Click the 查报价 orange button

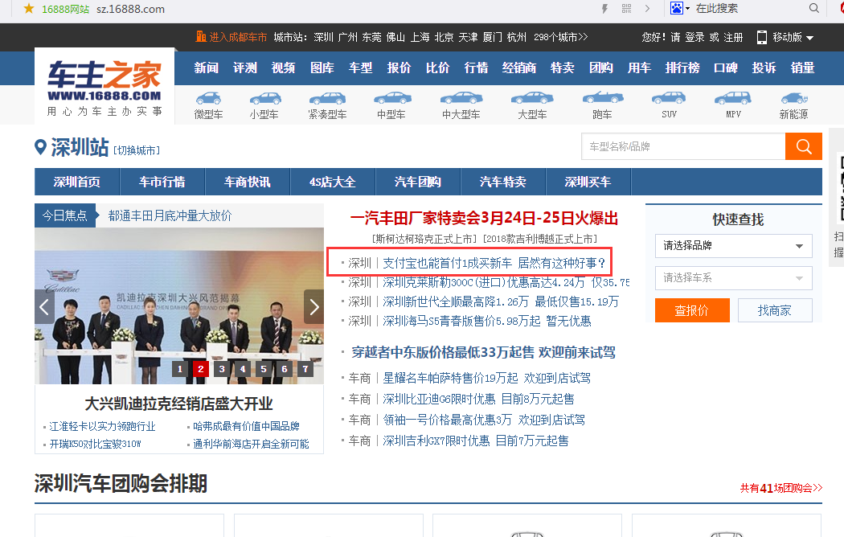692,310
